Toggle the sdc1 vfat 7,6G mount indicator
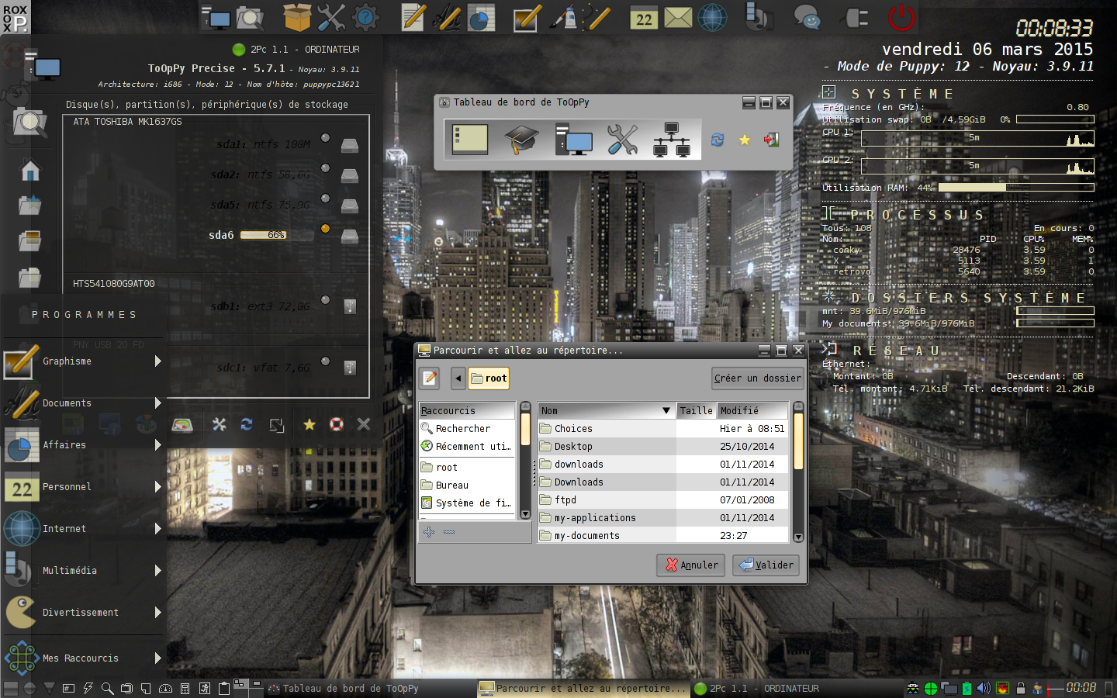 pos(326,361)
